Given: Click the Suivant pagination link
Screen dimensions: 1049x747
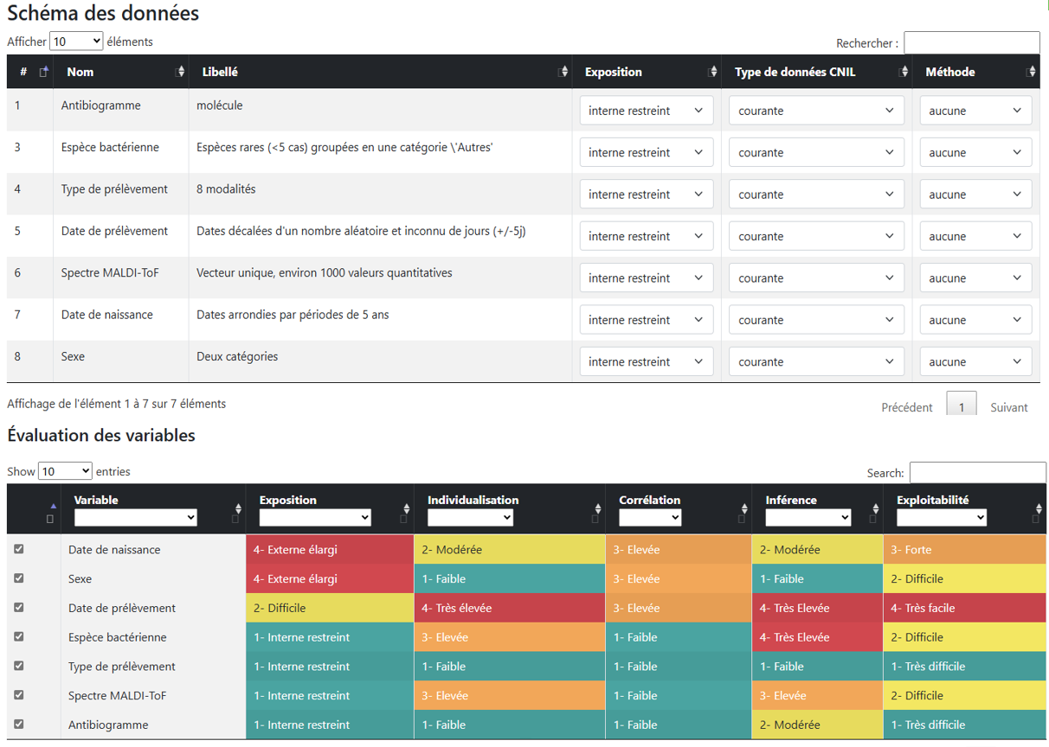Looking at the screenshot, I should pyautogui.click(x=1008, y=407).
